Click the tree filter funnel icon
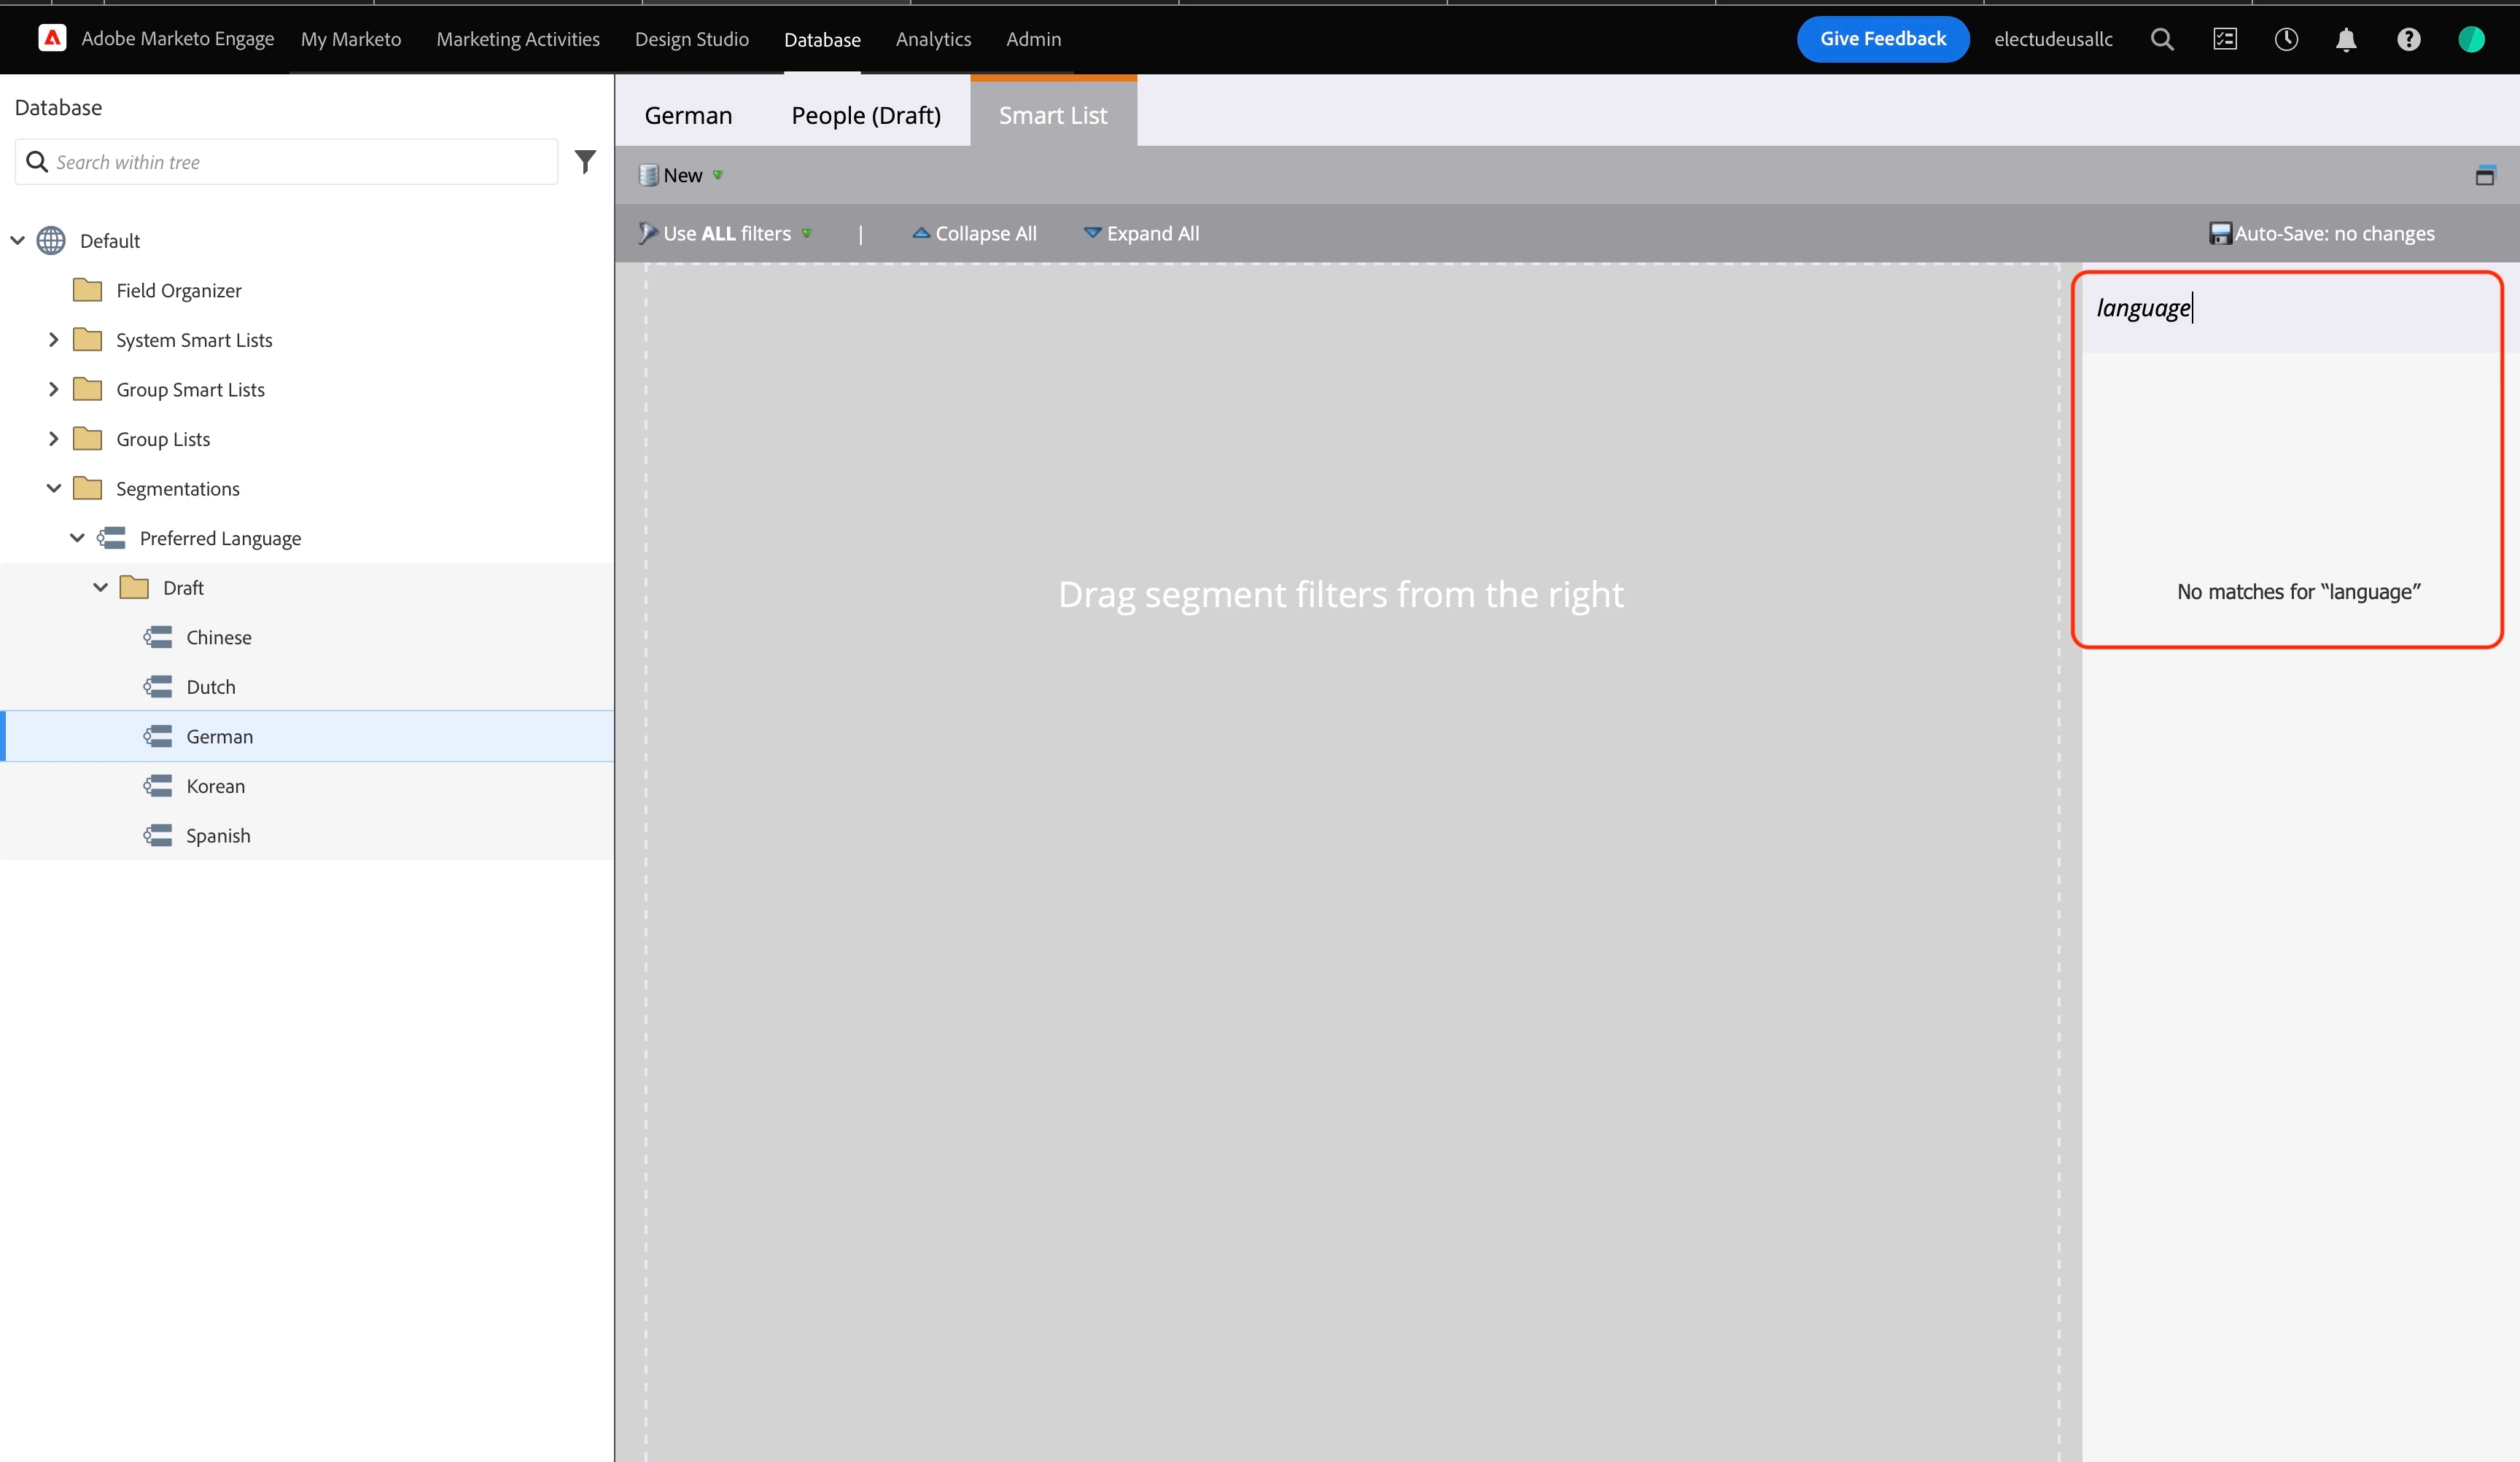Image resolution: width=2520 pixels, height=1462 pixels. pos(585,161)
